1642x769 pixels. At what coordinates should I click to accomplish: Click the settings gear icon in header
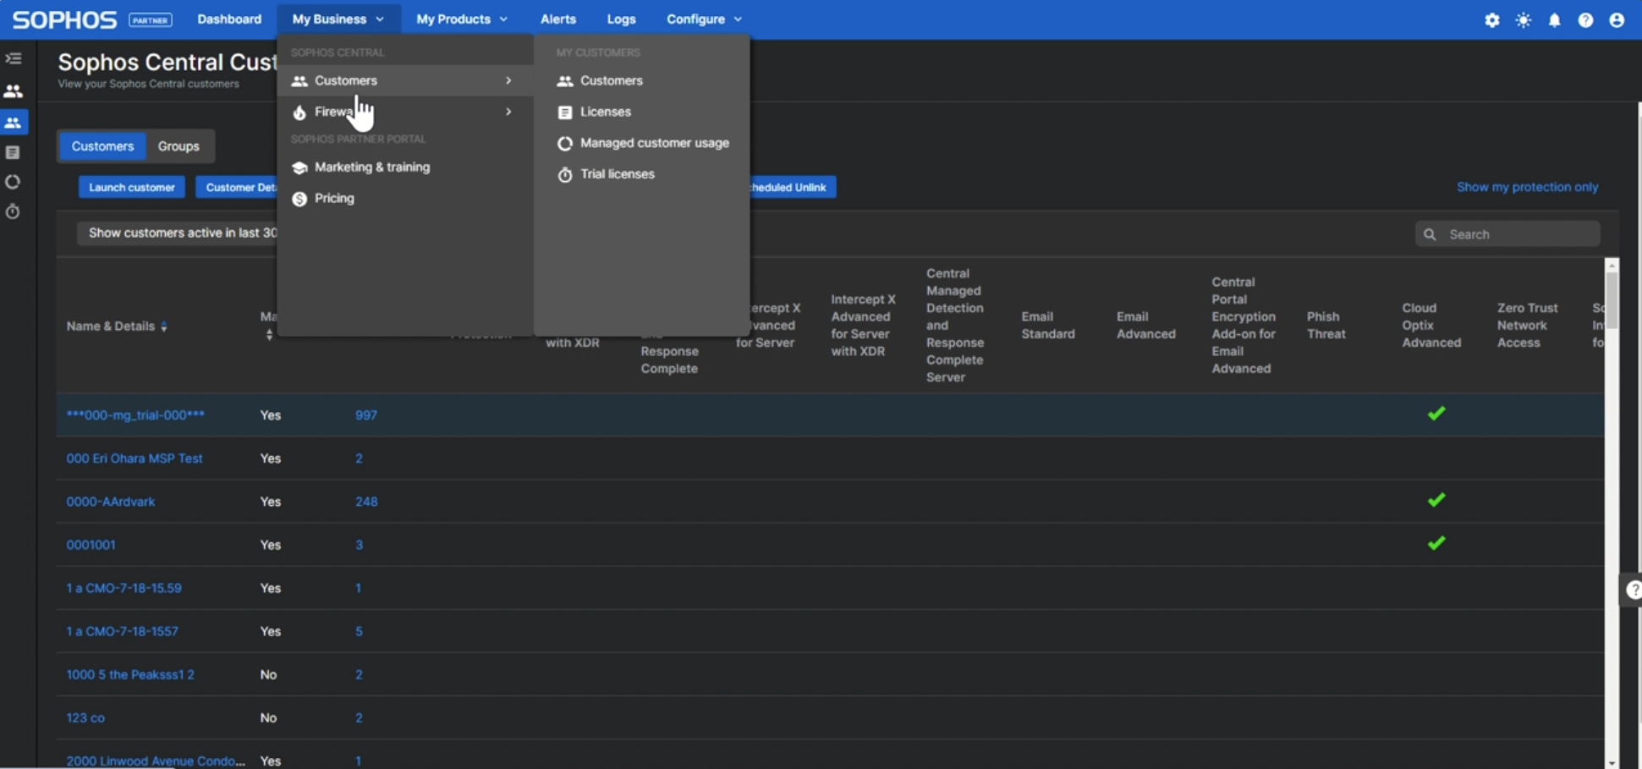coord(1491,19)
